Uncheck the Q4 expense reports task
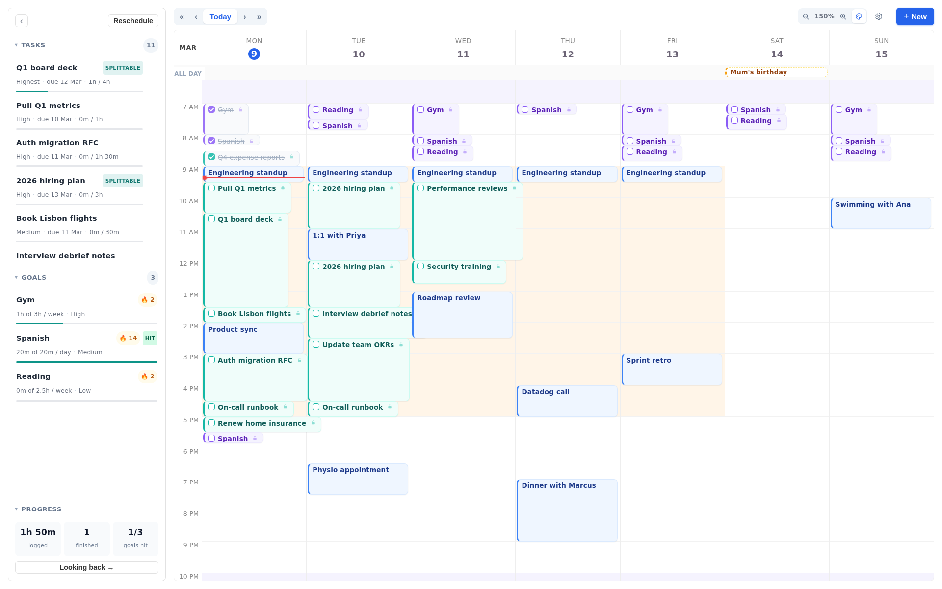942x589 pixels. [x=211, y=157]
